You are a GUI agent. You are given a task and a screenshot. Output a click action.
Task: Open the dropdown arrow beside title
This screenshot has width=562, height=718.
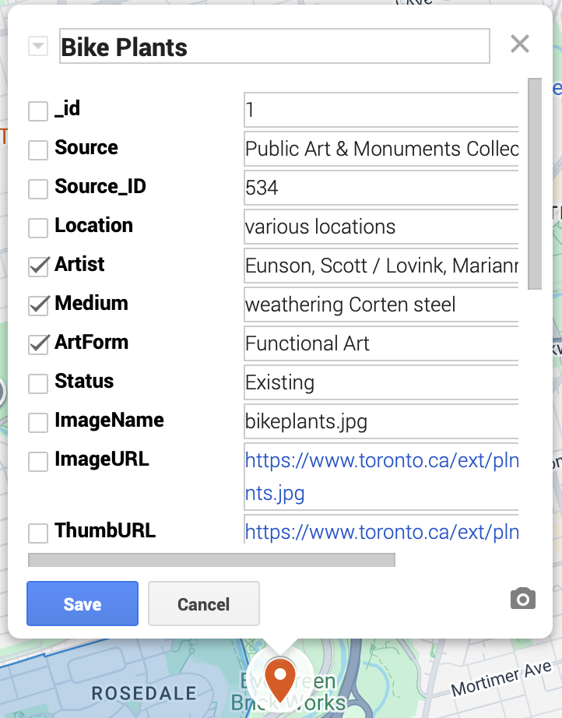click(x=37, y=47)
